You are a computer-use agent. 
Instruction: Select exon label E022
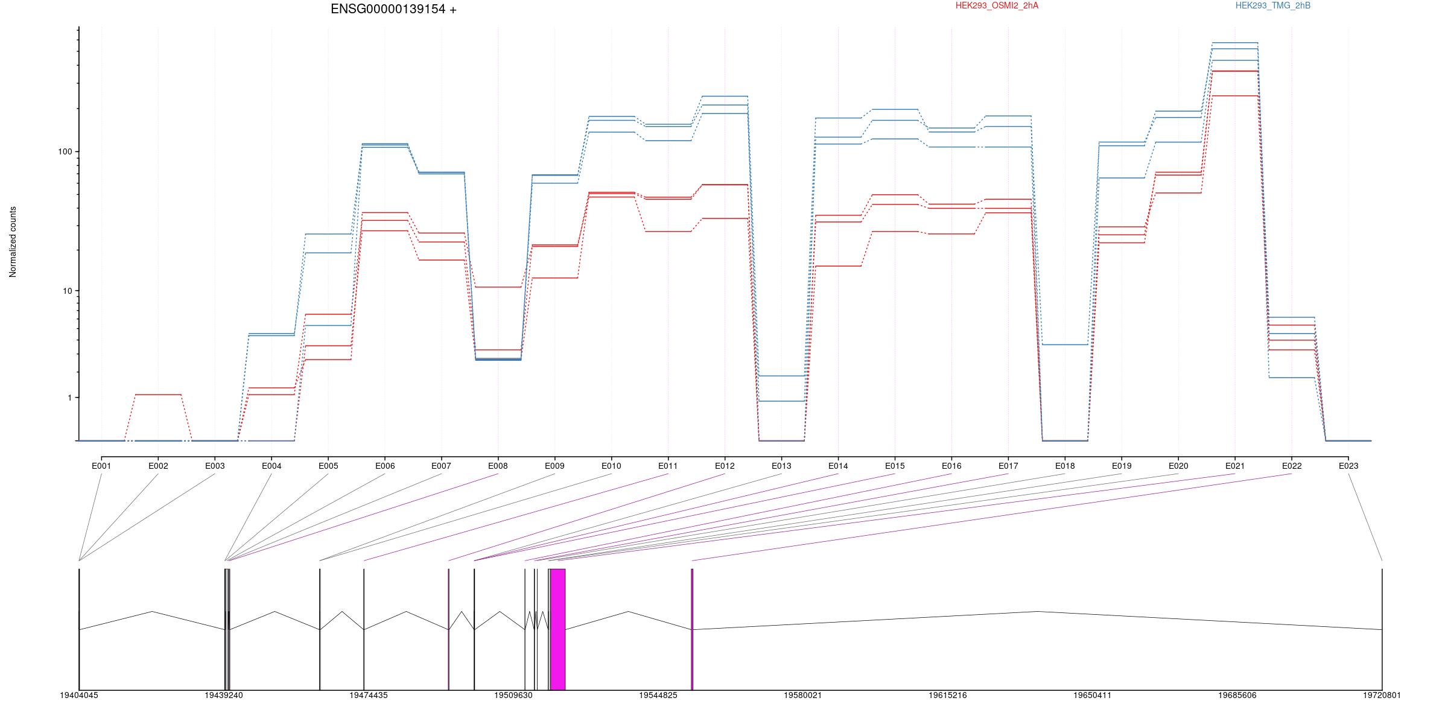click(x=1292, y=466)
